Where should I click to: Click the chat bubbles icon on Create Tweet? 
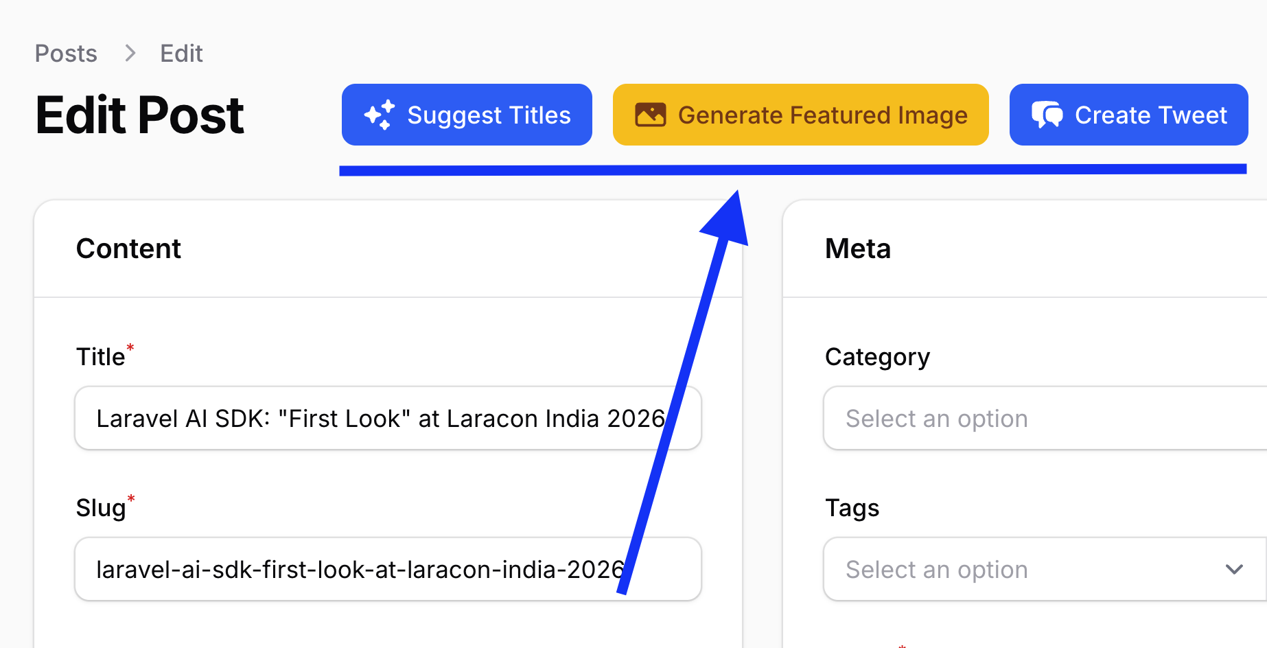1047,115
